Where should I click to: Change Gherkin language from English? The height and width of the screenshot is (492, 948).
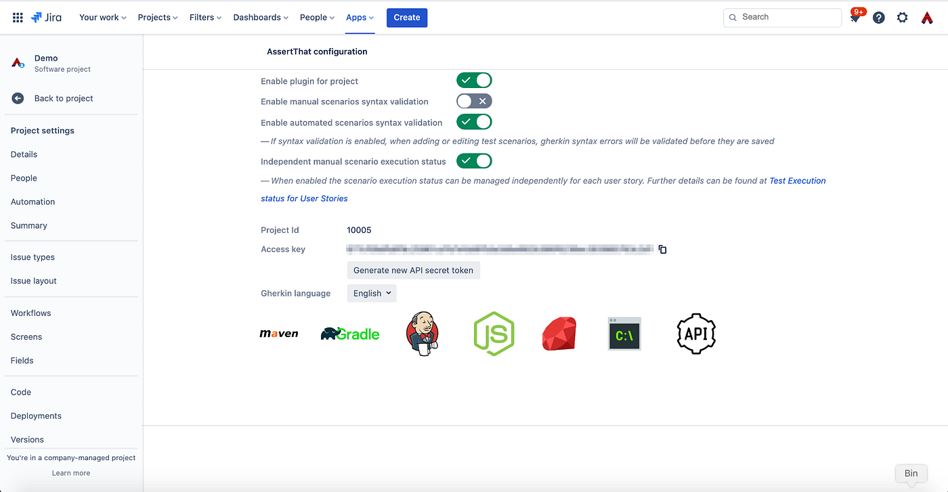tap(371, 293)
